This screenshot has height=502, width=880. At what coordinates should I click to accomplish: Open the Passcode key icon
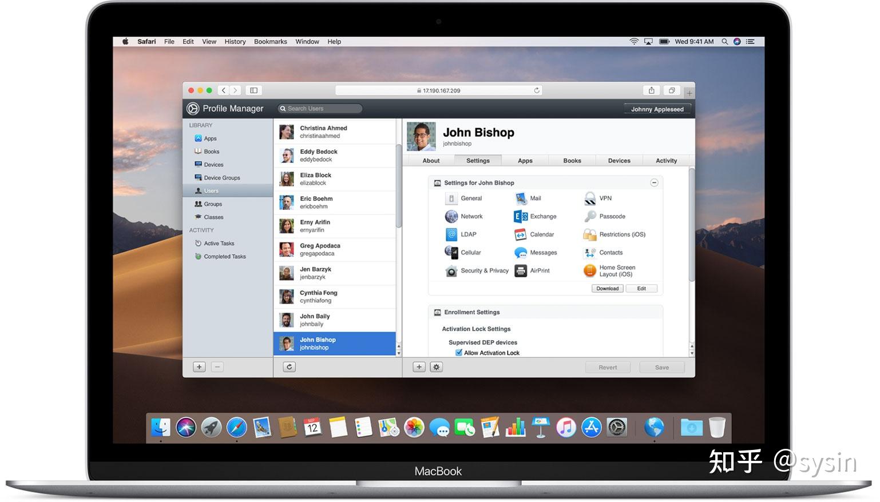590,217
